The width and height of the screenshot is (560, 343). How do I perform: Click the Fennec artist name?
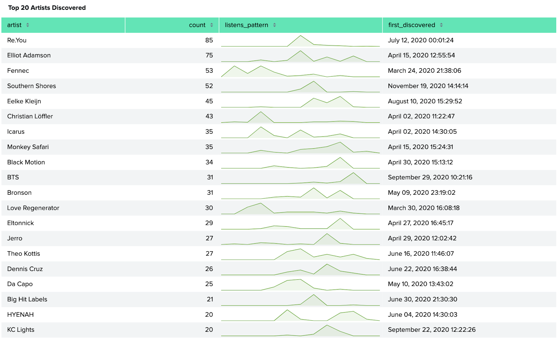[x=18, y=71]
